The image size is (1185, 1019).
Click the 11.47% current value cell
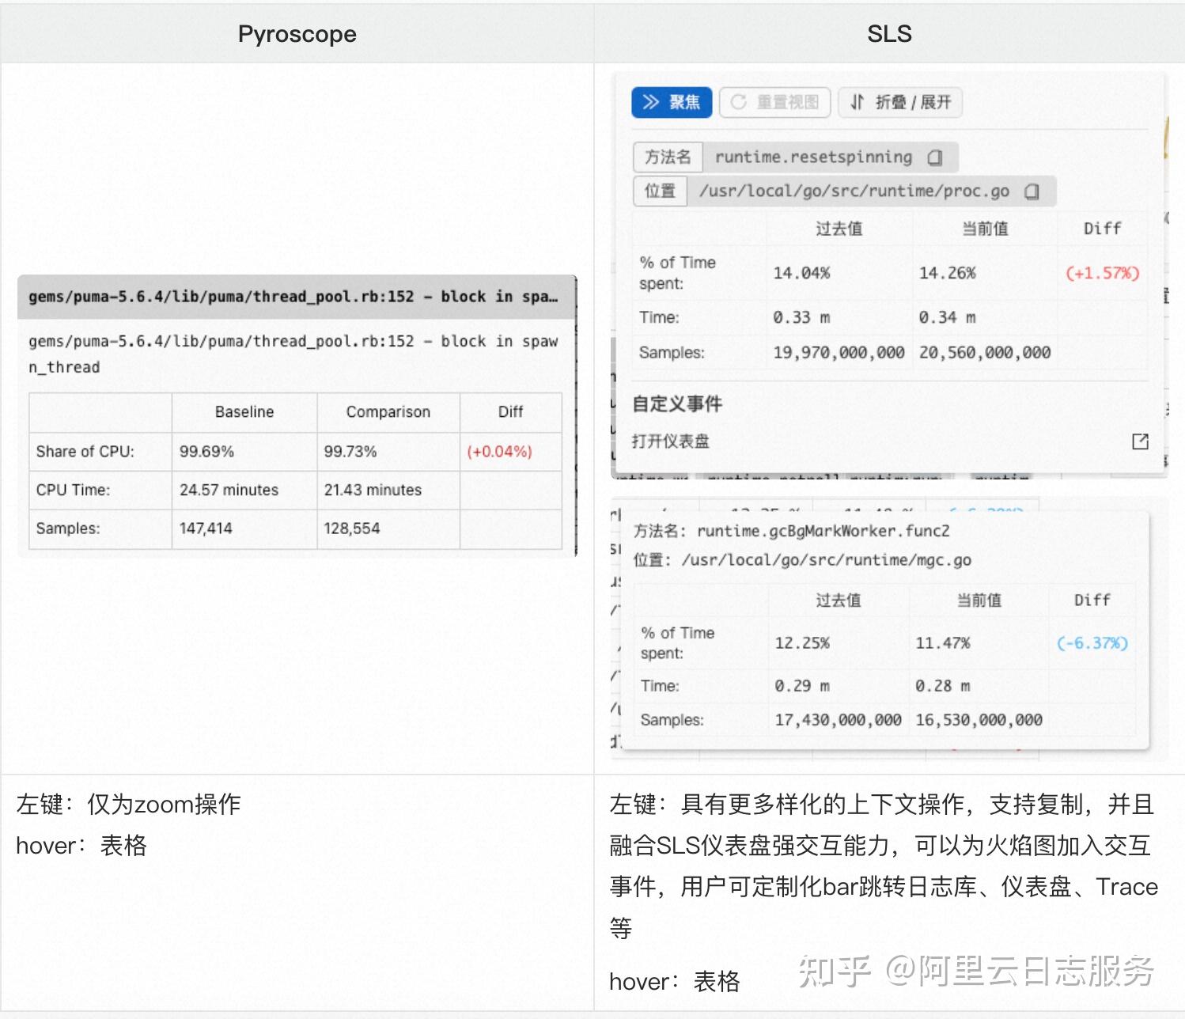(943, 643)
